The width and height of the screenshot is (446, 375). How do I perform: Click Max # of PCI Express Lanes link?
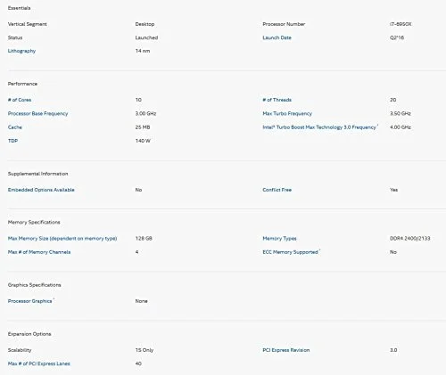pos(38,363)
